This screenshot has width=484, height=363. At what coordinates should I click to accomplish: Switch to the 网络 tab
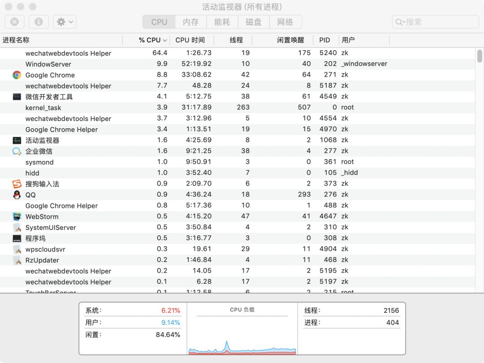coord(285,22)
